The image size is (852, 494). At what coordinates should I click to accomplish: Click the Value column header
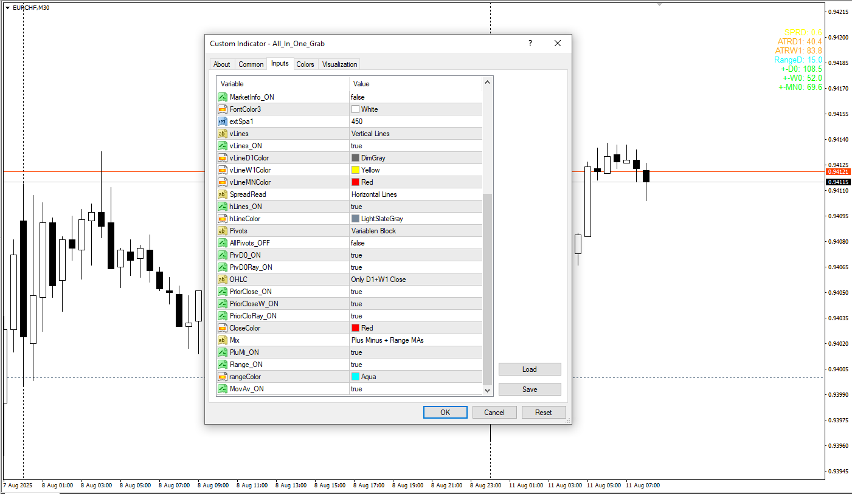pyautogui.click(x=416, y=84)
